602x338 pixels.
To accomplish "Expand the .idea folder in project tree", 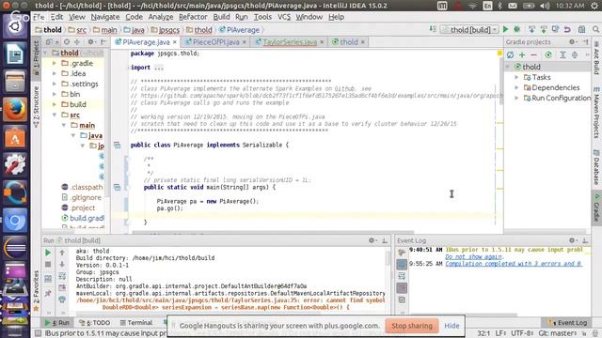I will click(55, 73).
